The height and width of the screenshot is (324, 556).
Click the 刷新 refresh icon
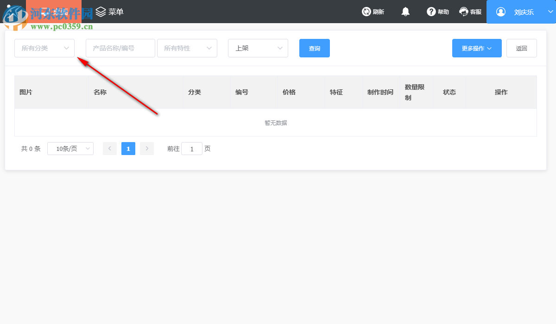pyautogui.click(x=366, y=12)
